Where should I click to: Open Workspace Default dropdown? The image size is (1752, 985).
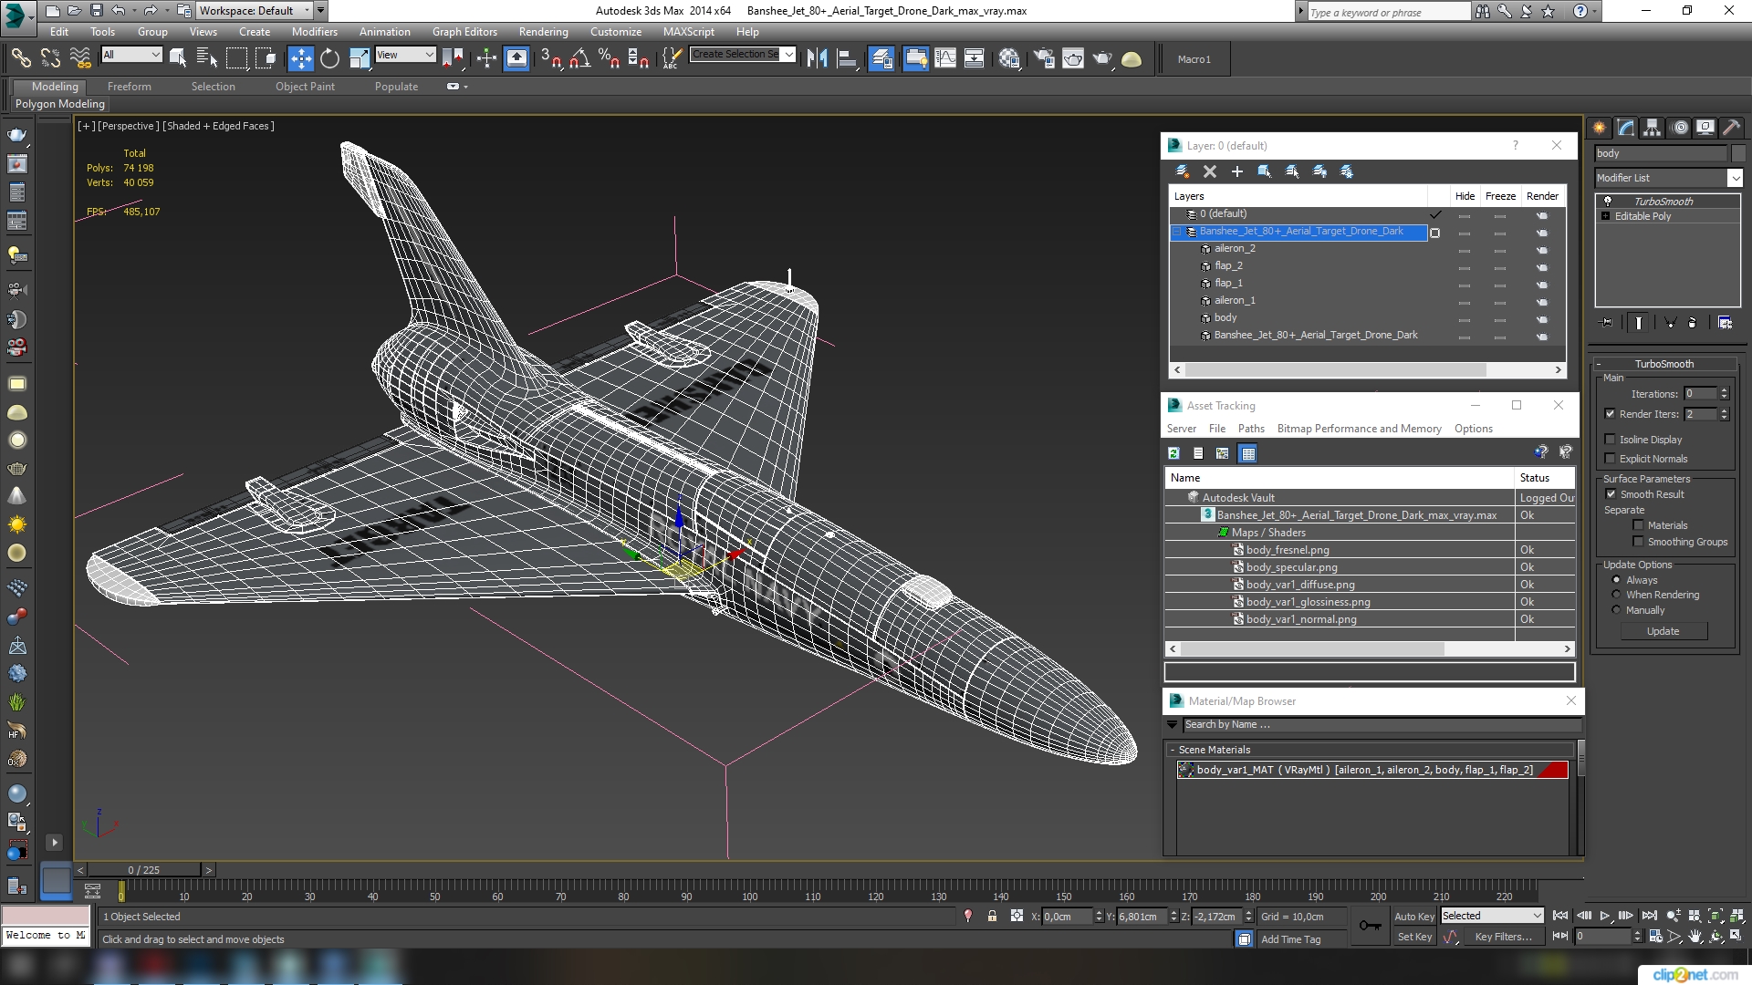(x=307, y=10)
